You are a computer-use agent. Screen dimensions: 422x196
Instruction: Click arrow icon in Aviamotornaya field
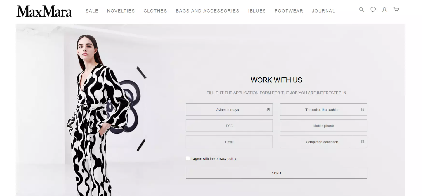[268, 110]
